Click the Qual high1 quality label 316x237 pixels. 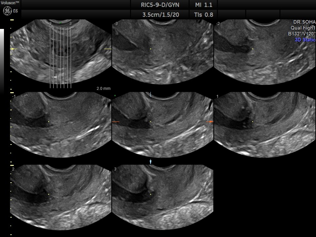303,28
